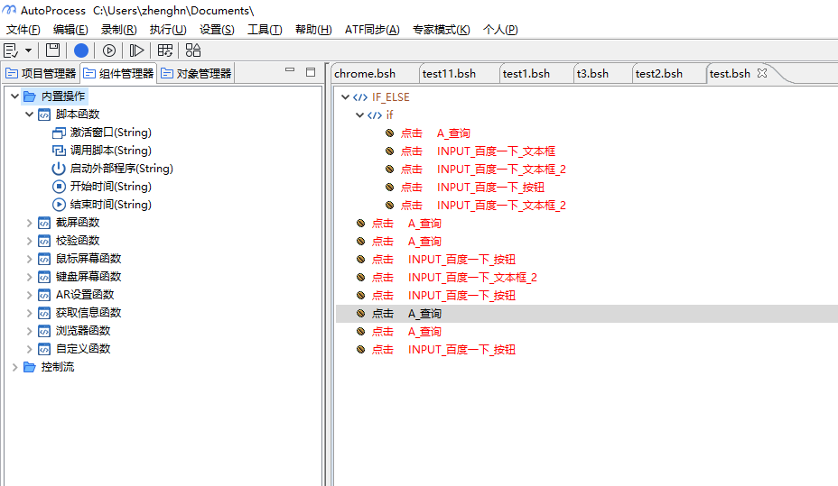Click the step-run icon with vertical bar
The image size is (838, 486).
point(136,50)
